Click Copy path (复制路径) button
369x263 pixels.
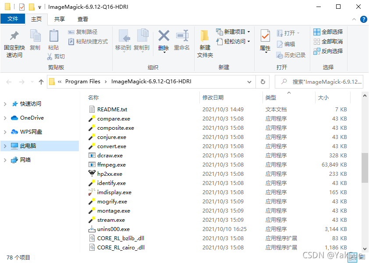tap(82, 32)
